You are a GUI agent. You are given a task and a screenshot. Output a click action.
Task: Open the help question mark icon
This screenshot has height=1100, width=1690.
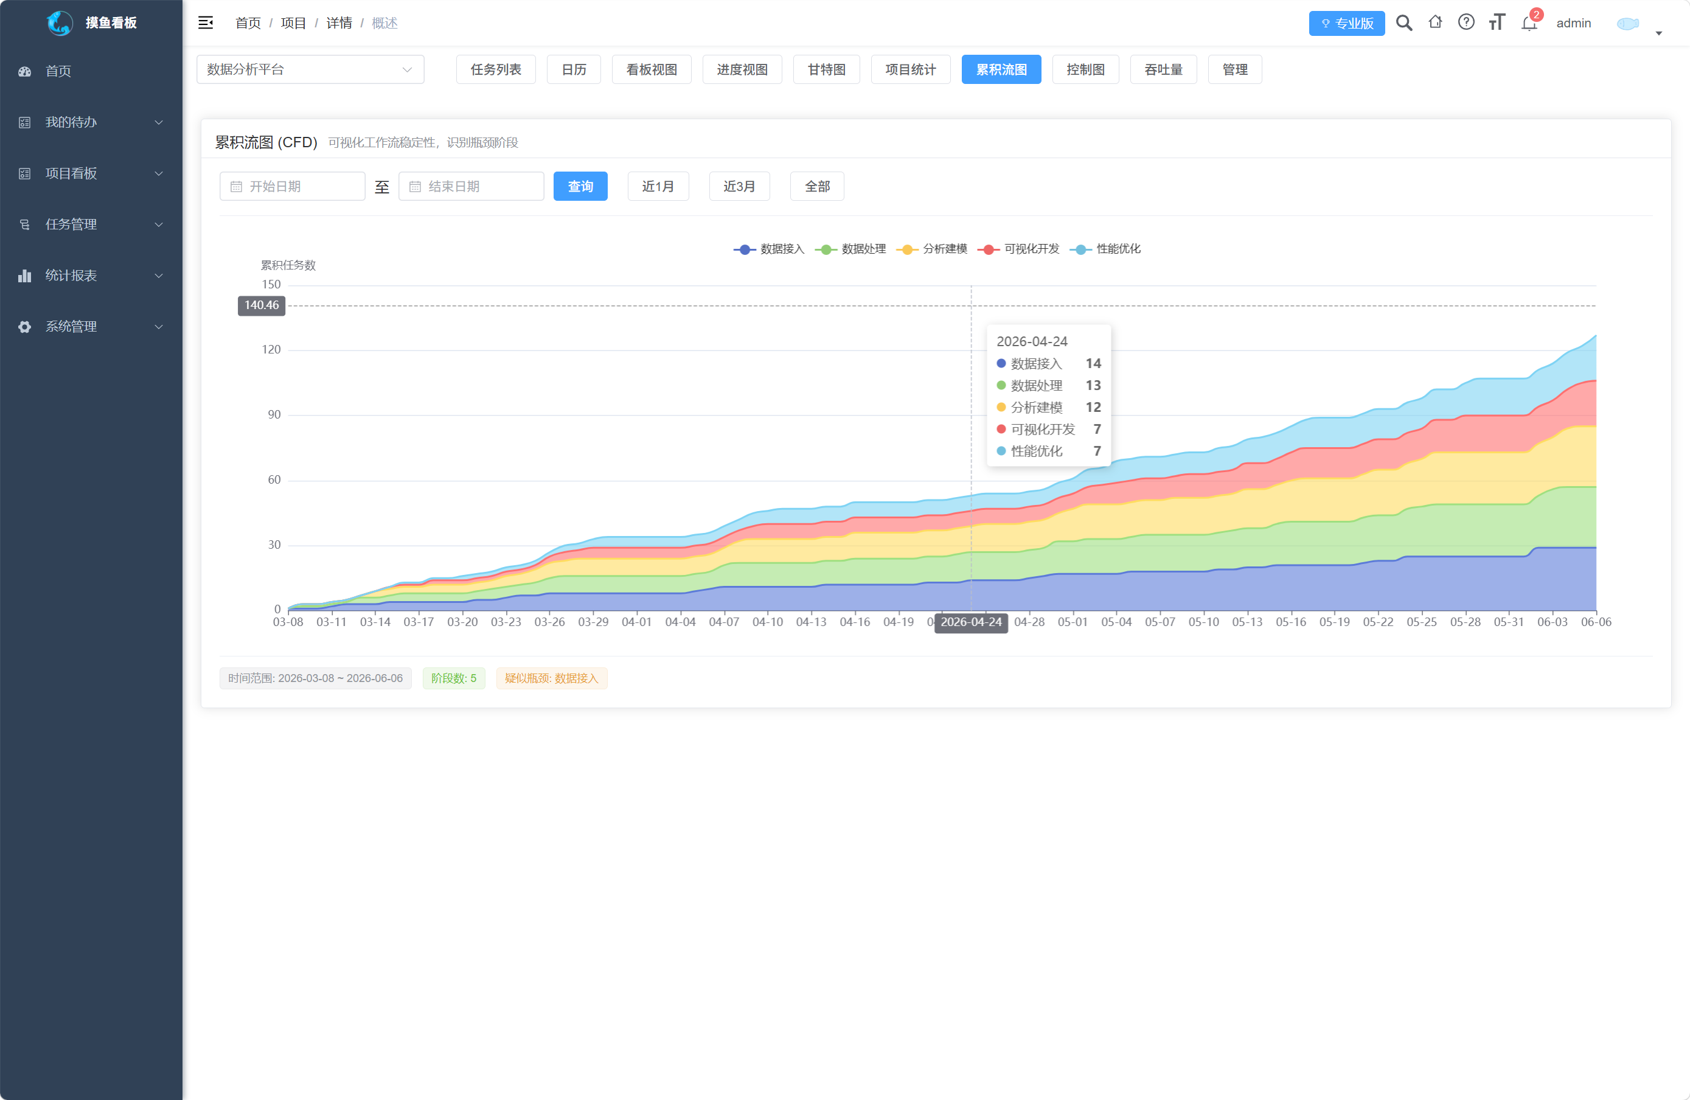coord(1466,22)
